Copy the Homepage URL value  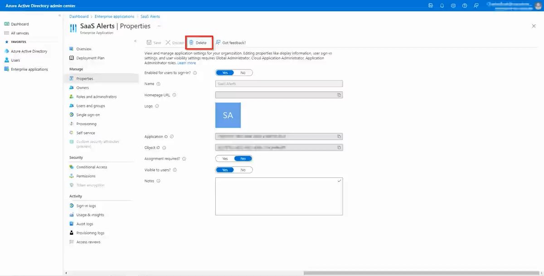click(339, 95)
